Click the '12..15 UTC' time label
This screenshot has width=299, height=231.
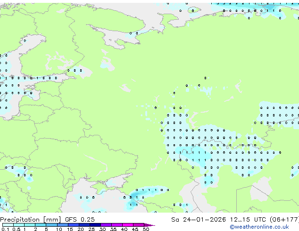click(x=248, y=220)
